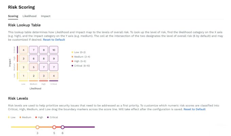
Task: Click the red High (5-5) legend dot
Action: (x=72, y=62)
